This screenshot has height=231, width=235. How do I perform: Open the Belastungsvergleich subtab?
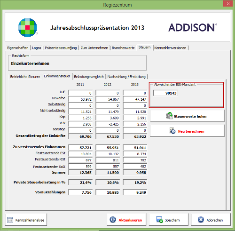(89, 77)
